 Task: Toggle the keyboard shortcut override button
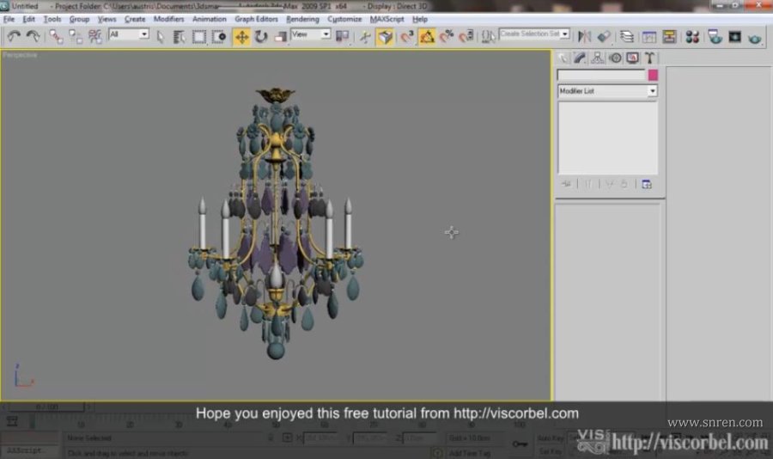click(x=385, y=36)
